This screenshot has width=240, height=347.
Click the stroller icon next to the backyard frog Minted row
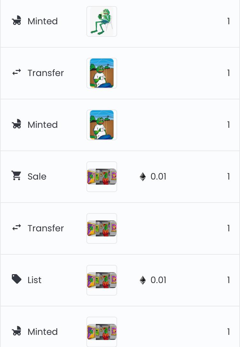(x=16, y=124)
